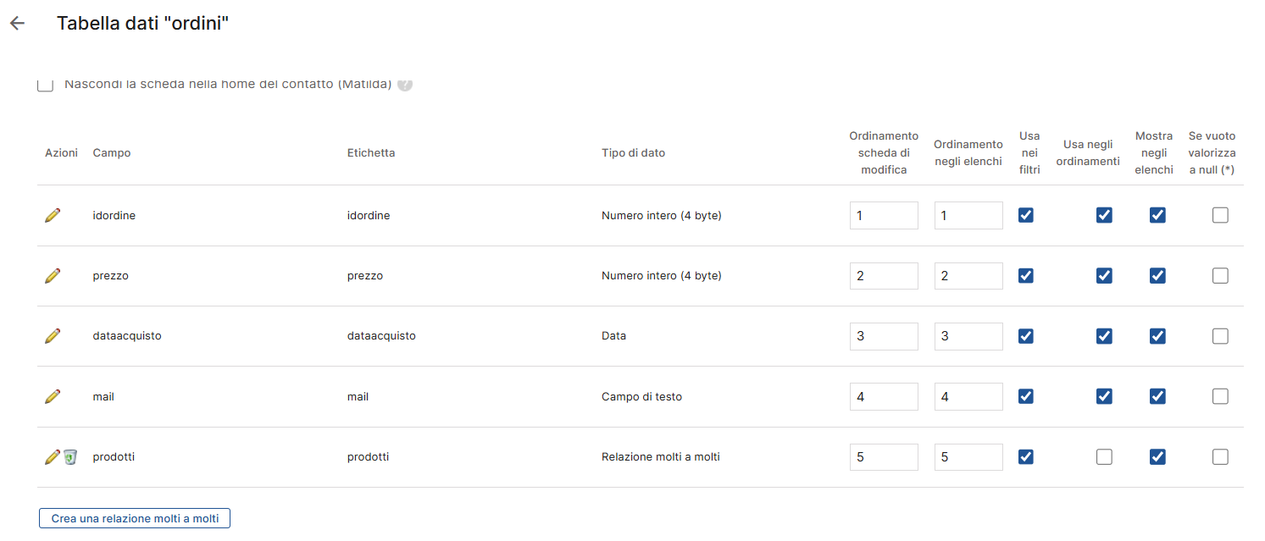Delete the prodotti field trash icon

[x=70, y=457]
